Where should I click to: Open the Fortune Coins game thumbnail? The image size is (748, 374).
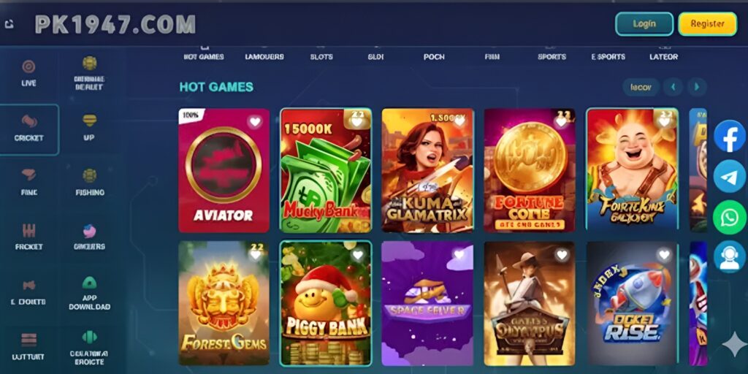click(x=530, y=170)
